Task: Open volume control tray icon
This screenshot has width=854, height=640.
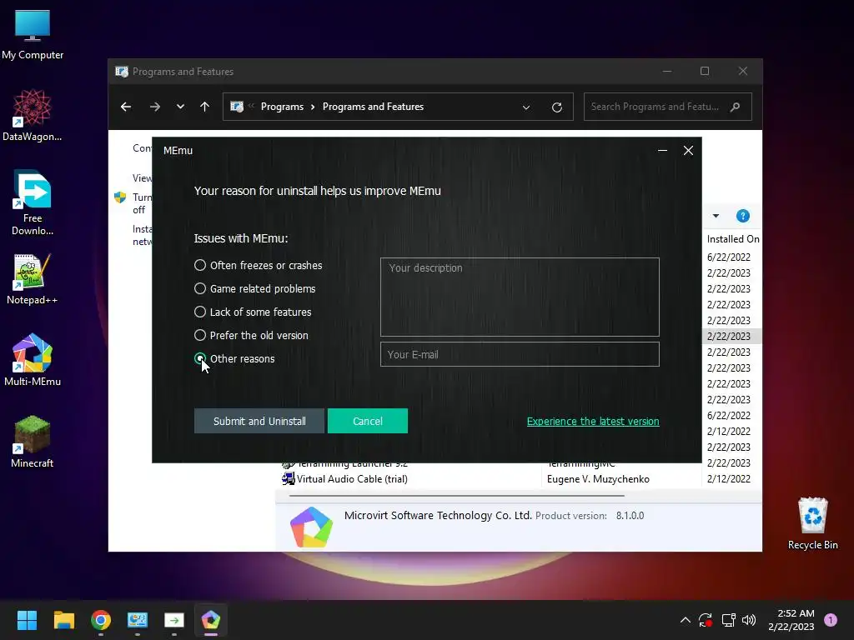Action: [749, 620]
